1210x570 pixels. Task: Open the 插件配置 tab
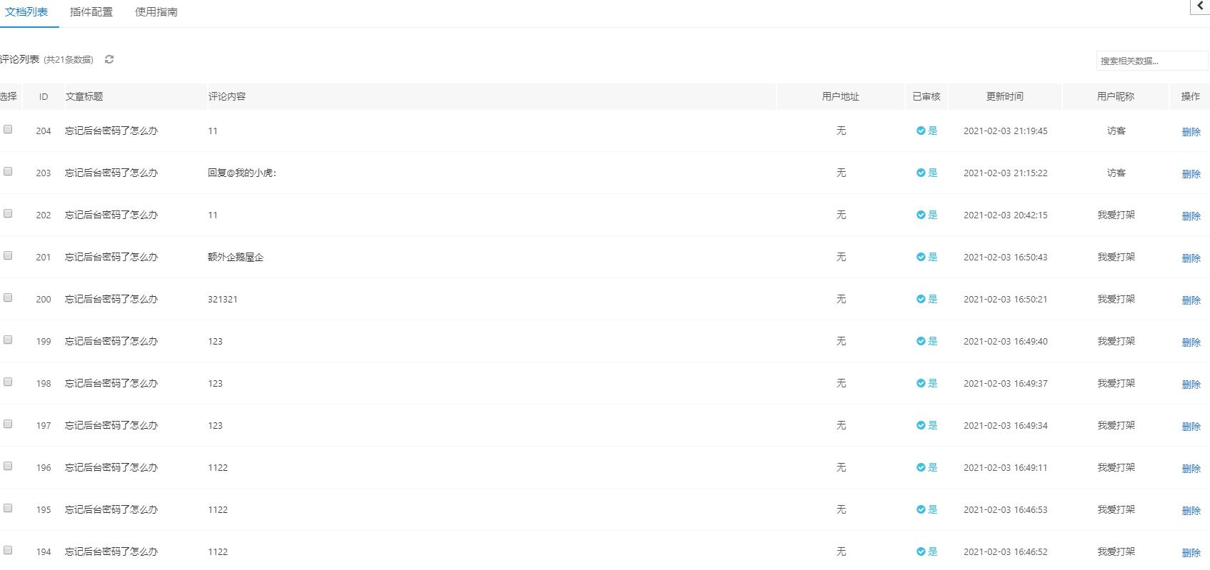point(91,12)
